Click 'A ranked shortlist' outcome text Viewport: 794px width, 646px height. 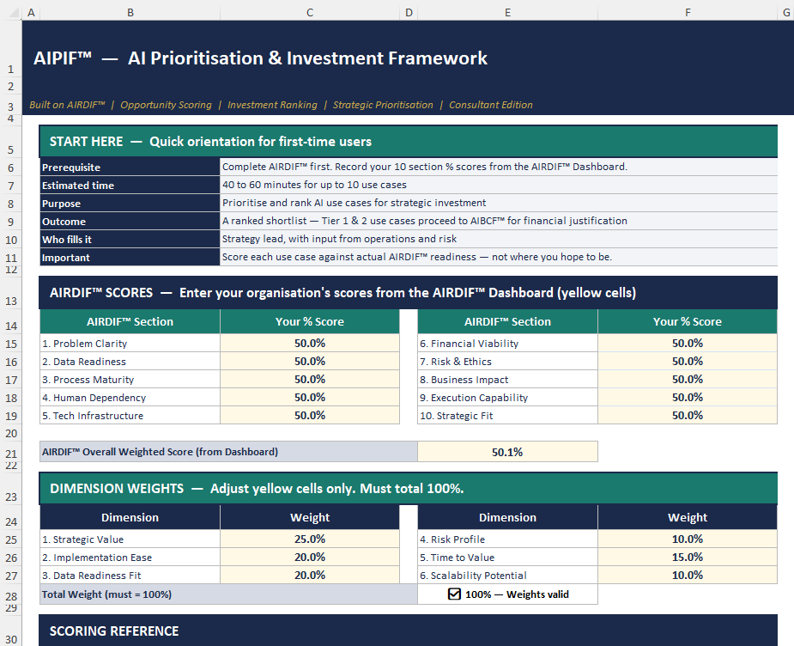point(425,221)
